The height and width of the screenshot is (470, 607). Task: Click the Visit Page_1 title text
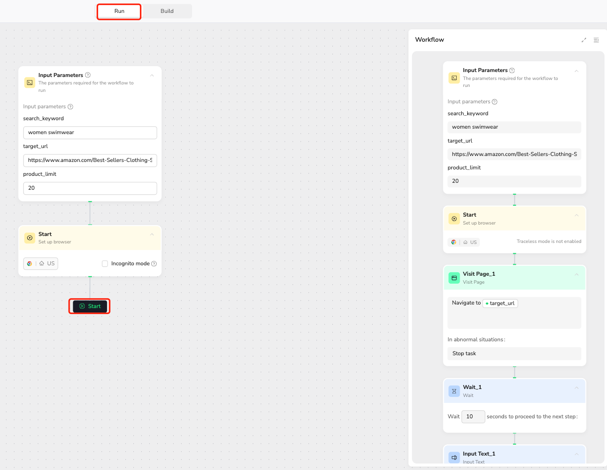479,274
